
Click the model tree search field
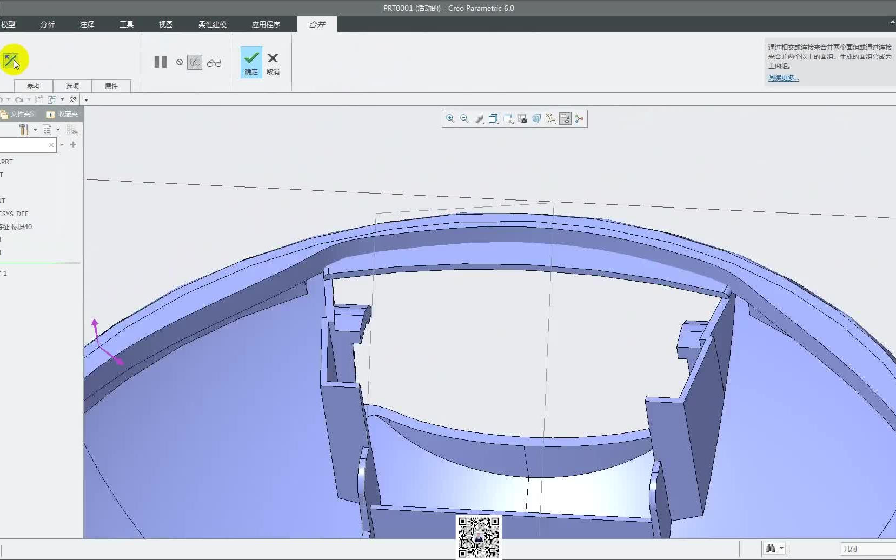coord(24,145)
